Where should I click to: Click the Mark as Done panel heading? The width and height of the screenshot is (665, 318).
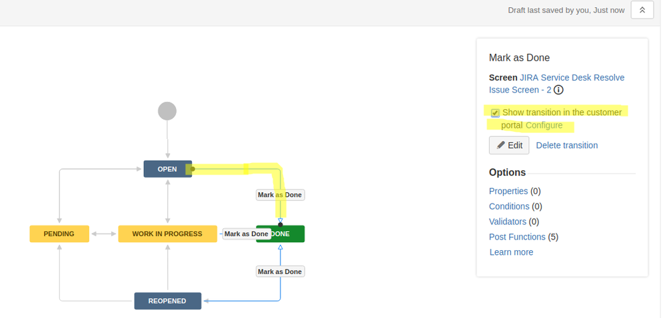519,58
